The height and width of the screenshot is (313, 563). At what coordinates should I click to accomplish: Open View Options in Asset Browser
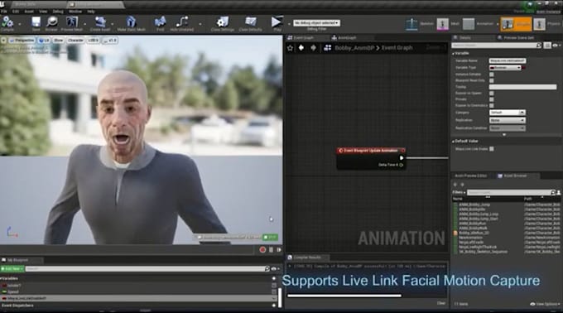click(x=545, y=304)
